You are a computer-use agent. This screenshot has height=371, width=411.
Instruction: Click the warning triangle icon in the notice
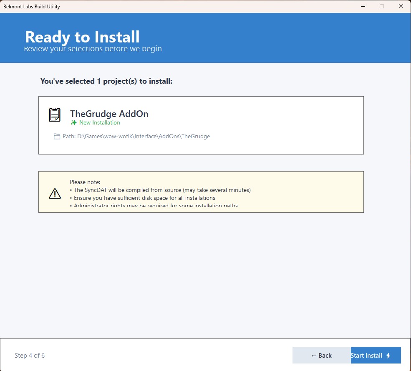click(55, 193)
